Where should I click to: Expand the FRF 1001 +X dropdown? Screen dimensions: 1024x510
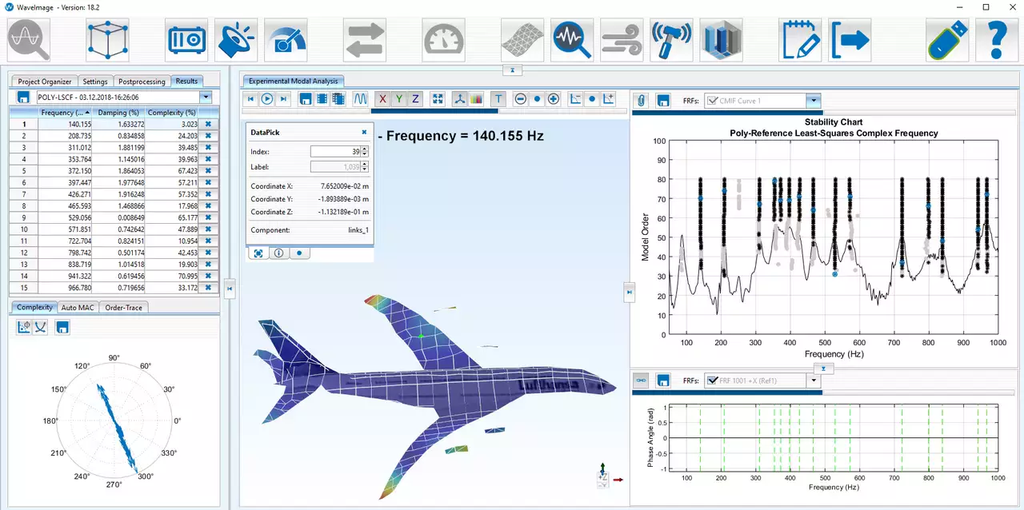[x=814, y=381]
